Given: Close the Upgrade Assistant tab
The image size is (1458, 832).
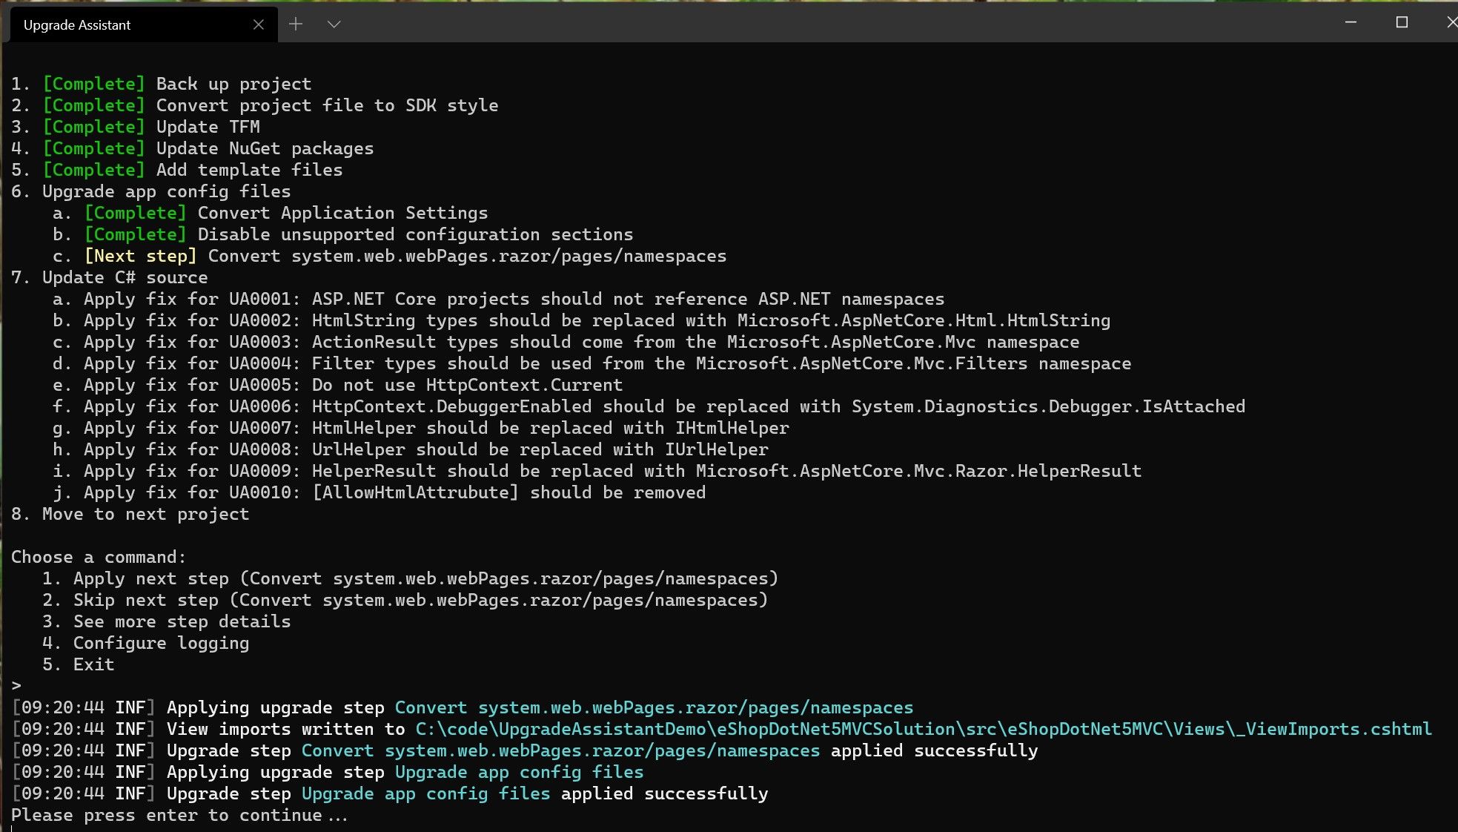Looking at the screenshot, I should pos(258,24).
